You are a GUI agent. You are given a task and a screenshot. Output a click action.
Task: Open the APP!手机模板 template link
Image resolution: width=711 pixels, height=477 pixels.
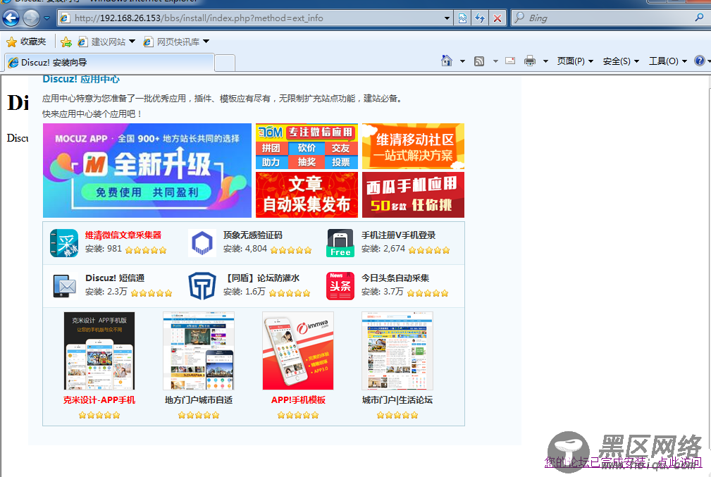tap(298, 400)
